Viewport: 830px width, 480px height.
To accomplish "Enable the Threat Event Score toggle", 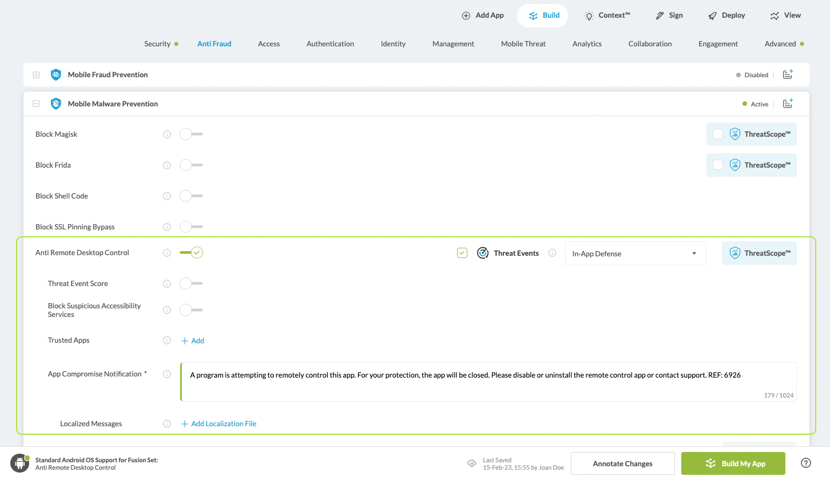I will coord(190,284).
